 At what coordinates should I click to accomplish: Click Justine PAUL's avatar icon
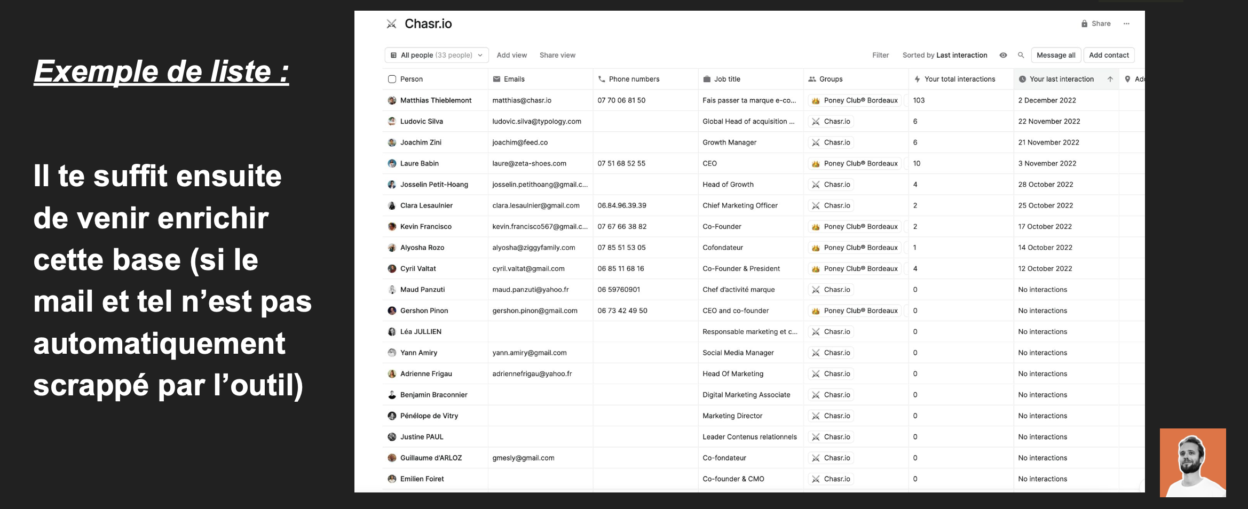tap(392, 436)
